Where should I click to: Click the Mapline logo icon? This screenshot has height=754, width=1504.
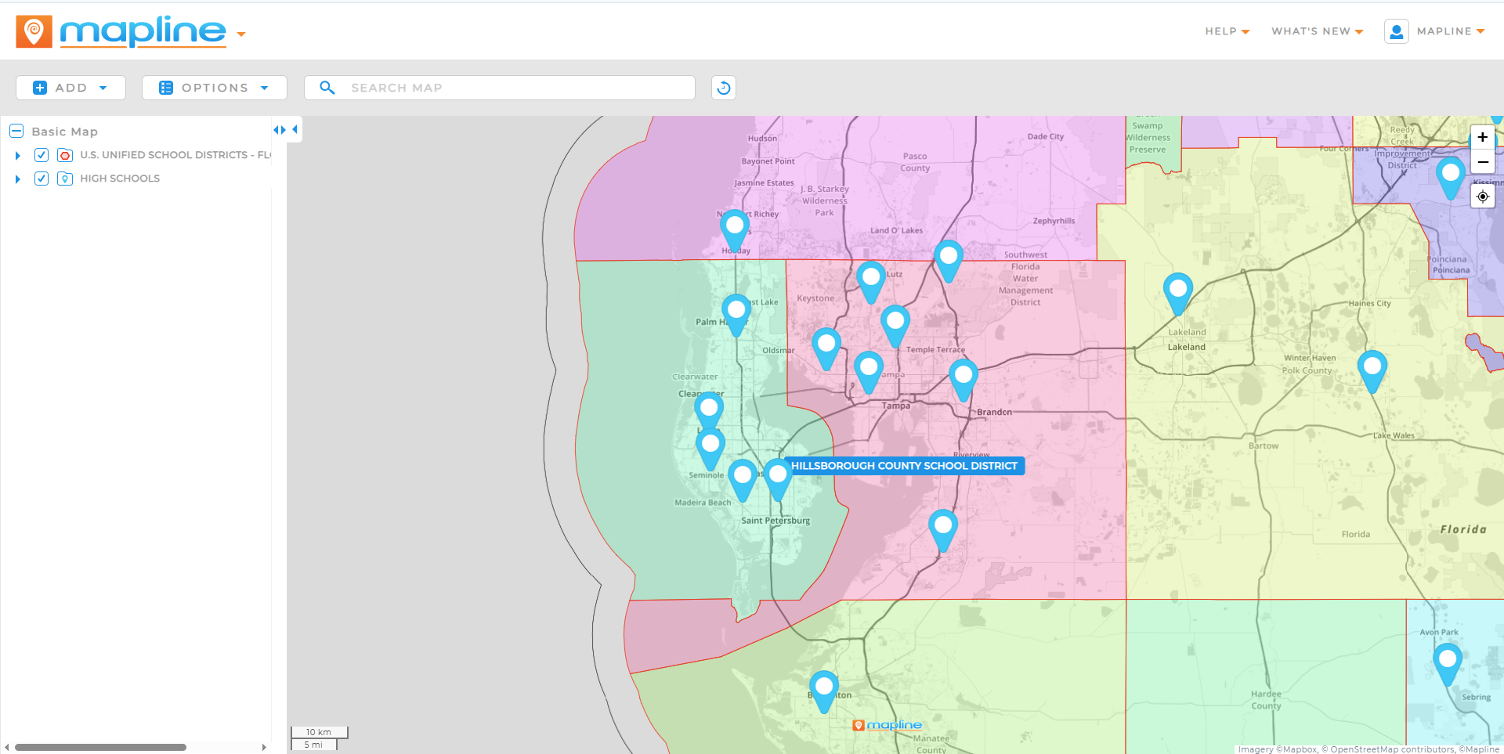tap(34, 31)
